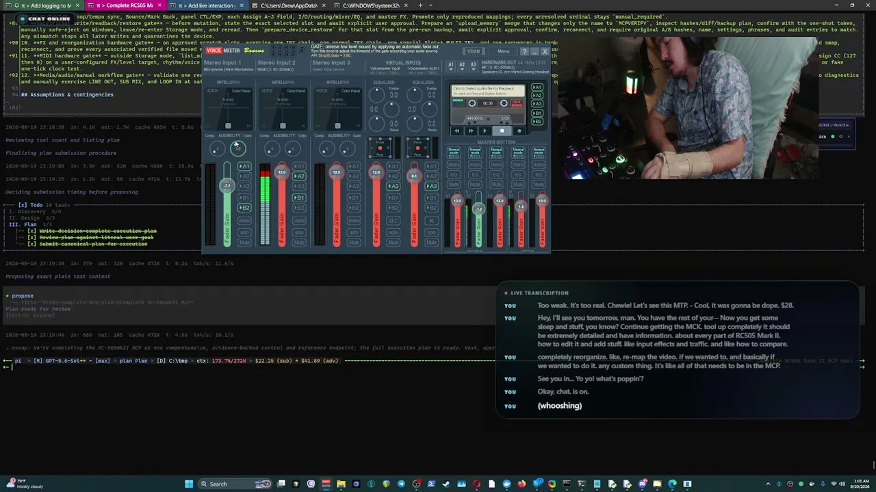This screenshot has height=492, width=876.
Task: Toggle B2 bus on Stereo Input 1
Action: (x=244, y=208)
